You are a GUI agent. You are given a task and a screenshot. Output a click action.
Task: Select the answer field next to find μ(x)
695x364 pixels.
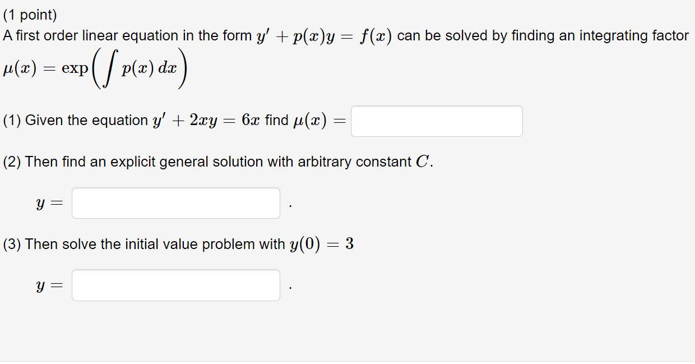point(436,121)
